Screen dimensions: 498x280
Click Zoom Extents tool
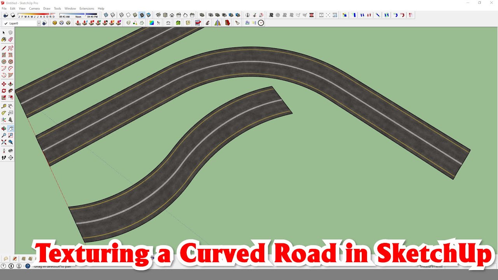pos(4,142)
